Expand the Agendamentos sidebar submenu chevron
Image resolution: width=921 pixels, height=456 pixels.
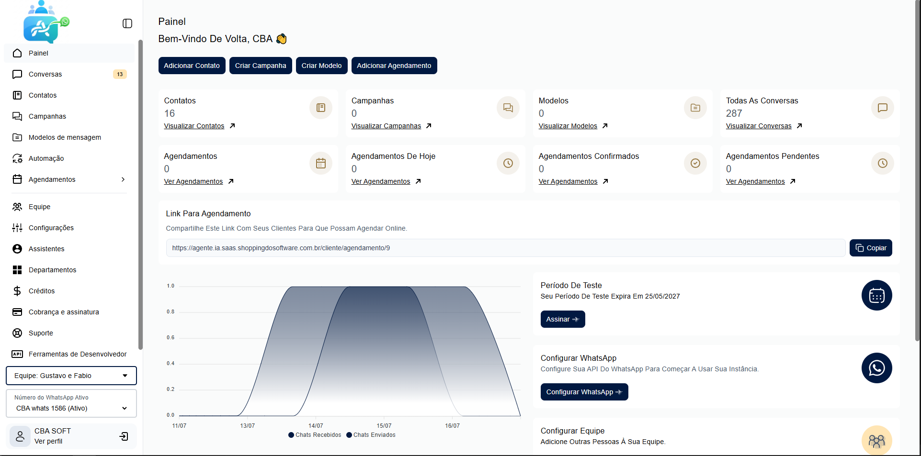(x=123, y=179)
